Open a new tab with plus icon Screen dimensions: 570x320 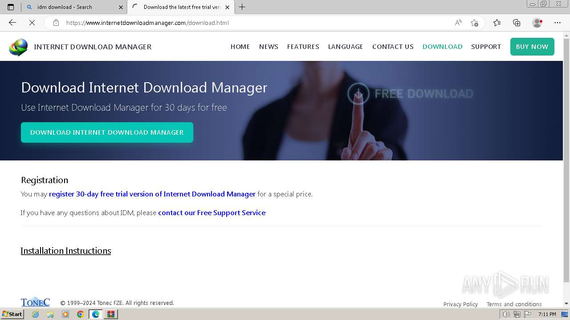pos(242,7)
